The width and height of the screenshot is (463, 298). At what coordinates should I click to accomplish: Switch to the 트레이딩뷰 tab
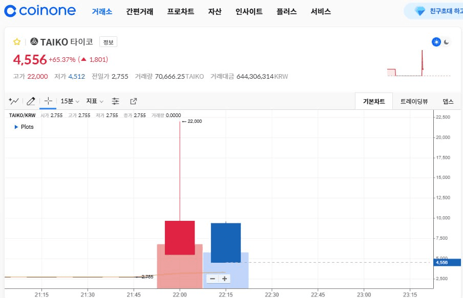click(x=414, y=101)
